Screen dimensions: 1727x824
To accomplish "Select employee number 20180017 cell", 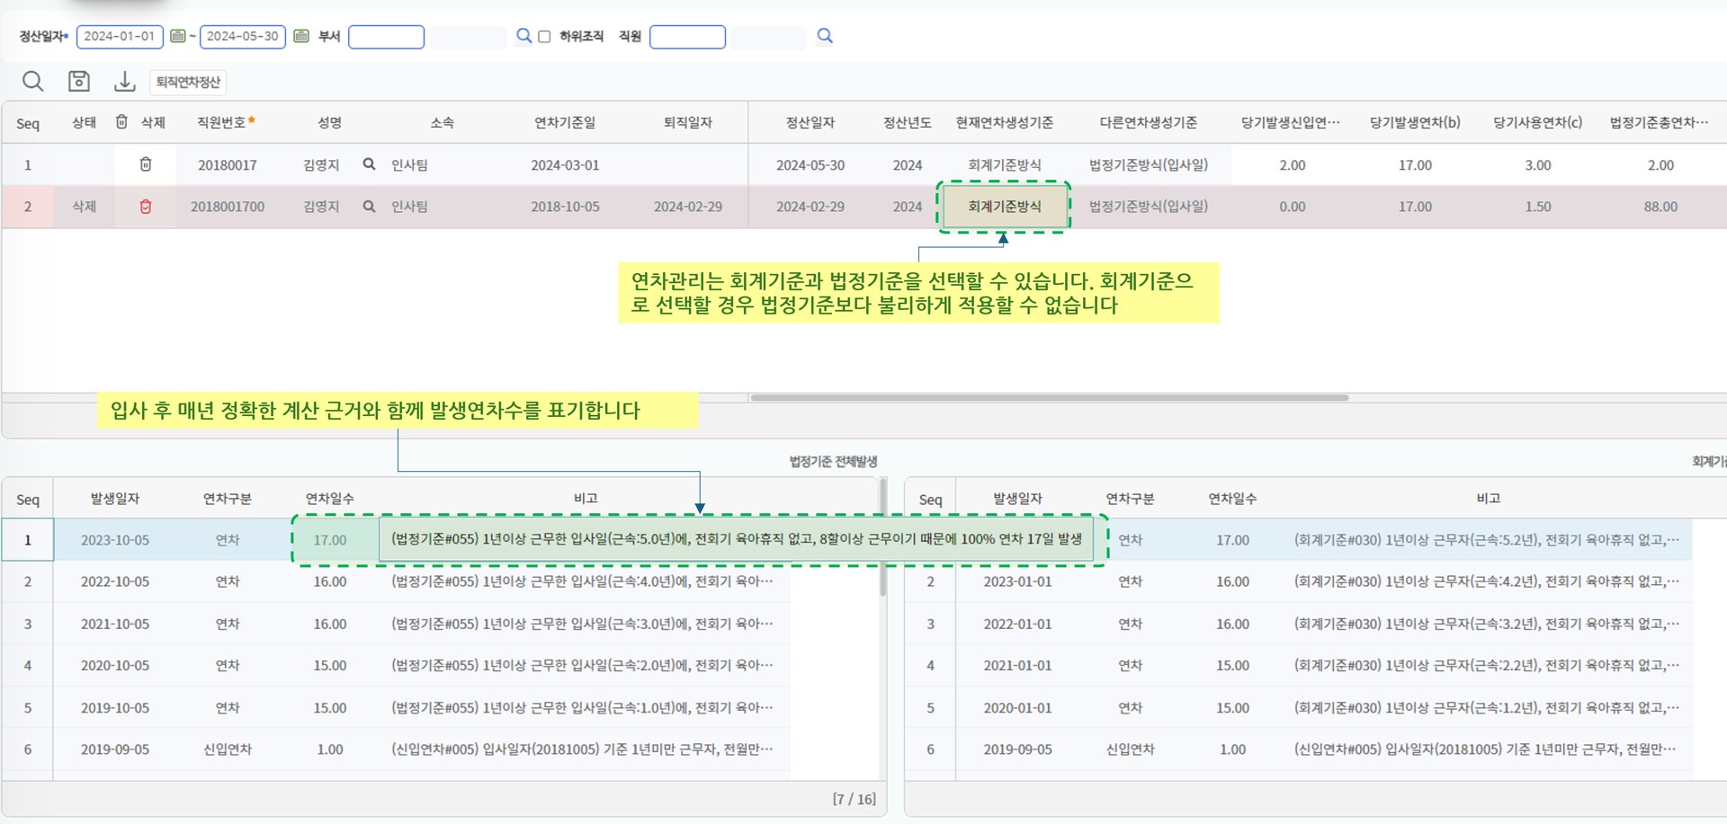I will [x=228, y=165].
